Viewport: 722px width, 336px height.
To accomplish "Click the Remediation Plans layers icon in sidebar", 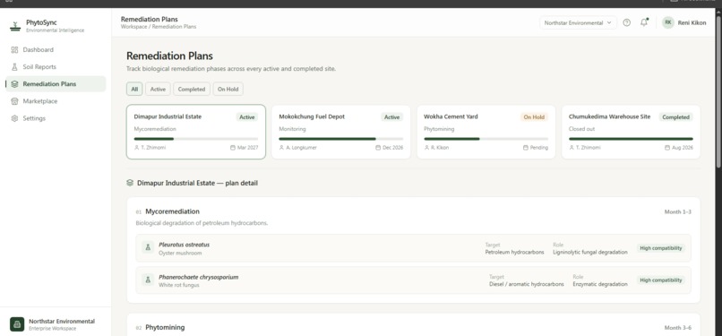I will (14, 83).
